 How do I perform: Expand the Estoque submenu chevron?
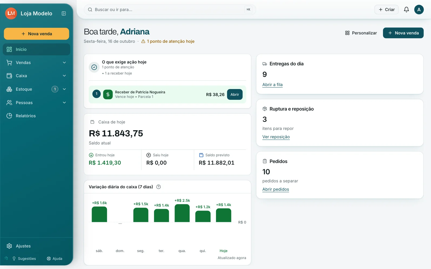click(x=64, y=89)
